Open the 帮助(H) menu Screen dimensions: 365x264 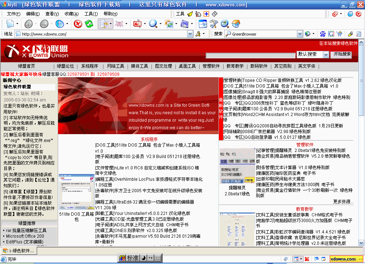click(x=110, y=14)
